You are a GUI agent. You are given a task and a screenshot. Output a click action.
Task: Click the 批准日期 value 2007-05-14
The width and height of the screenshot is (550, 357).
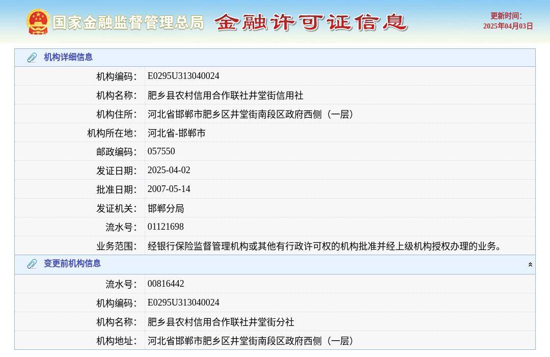(x=169, y=189)
